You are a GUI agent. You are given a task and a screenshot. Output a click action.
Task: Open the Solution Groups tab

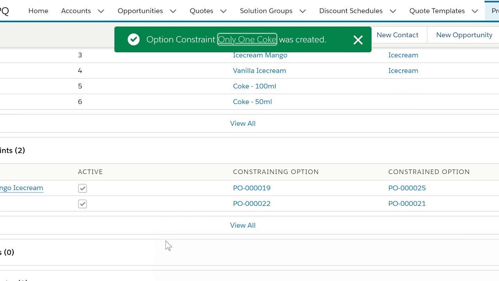coord(266,11)
